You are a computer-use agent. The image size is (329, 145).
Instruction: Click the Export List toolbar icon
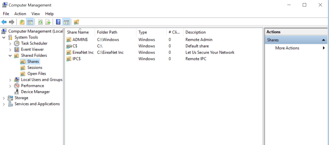[48, 22]
